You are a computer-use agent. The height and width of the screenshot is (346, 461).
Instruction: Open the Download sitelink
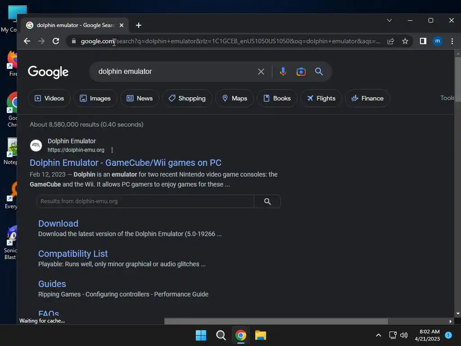point(58,223)
